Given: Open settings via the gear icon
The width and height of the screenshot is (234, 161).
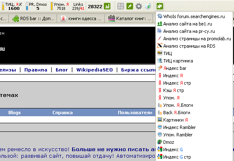Looking at the screenshot, I should tap(139, 6).
